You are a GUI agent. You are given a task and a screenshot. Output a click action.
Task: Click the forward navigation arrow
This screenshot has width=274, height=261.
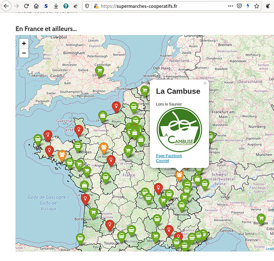(x=16, y=6)
